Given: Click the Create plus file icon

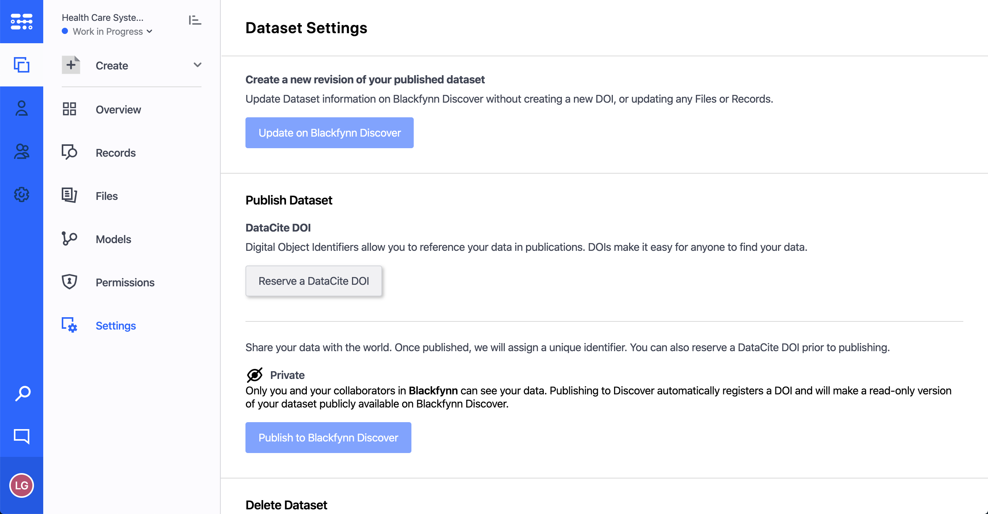Looking at the screenshot, I should coord(71,65).
